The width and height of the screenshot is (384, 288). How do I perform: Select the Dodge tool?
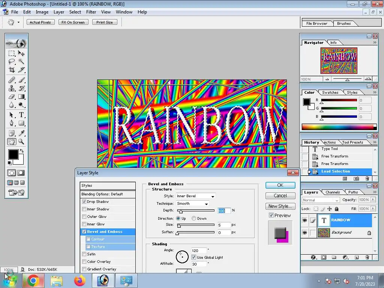click(21, 105)
